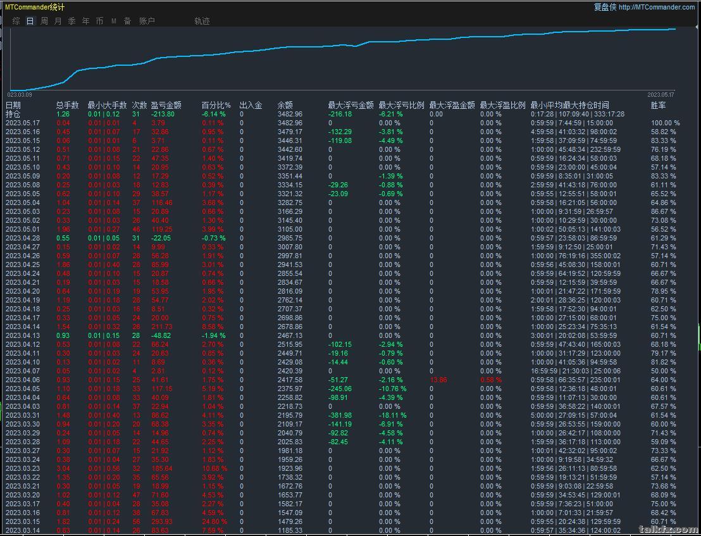Image resolution: width=701 pixels, height=536 pixels.
Task: Click the 最大浮亏比例 column header
Action: pyautogui.click(x=401, y=106)
